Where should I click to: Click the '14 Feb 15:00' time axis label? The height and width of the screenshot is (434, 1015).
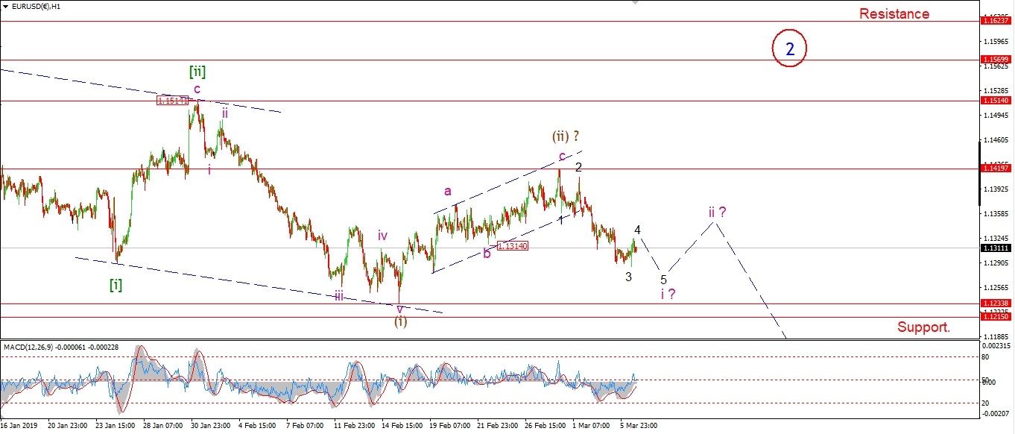click(x=404, y=426)
